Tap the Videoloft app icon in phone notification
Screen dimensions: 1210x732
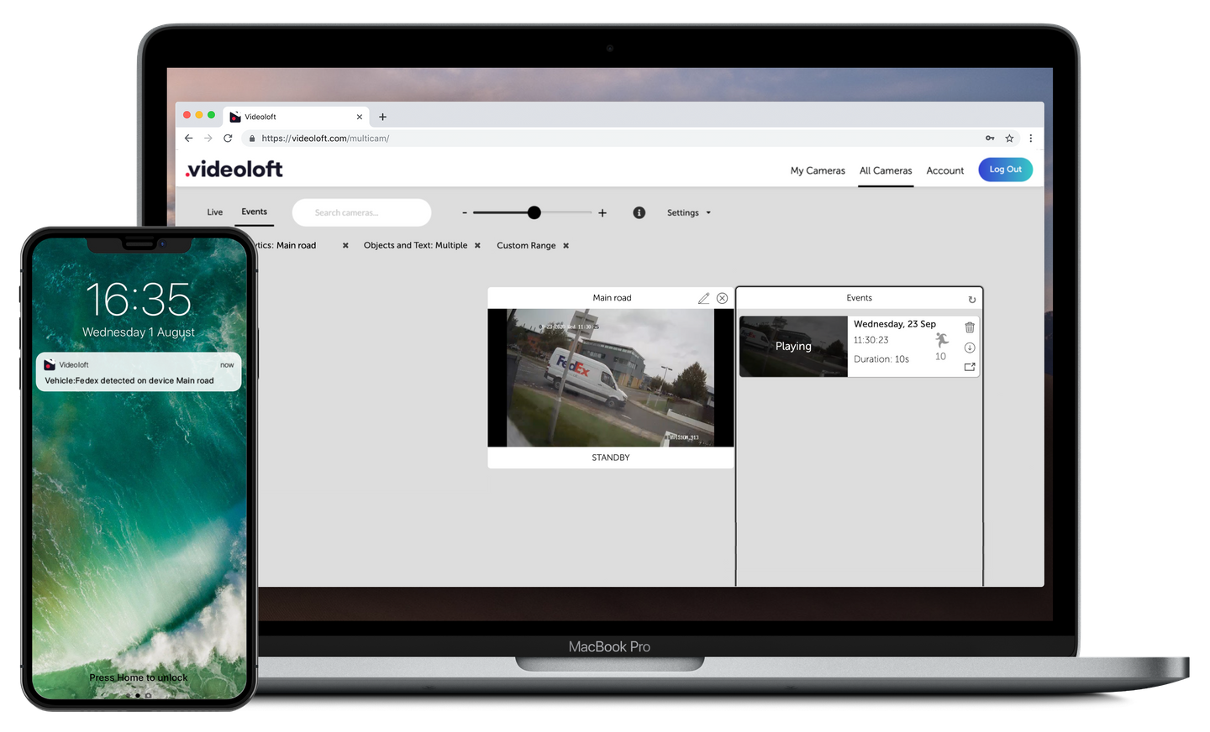[x=50, y=364]
